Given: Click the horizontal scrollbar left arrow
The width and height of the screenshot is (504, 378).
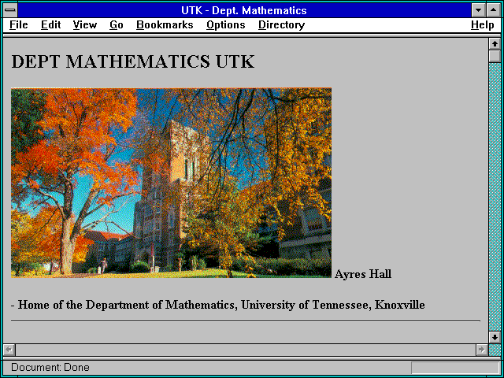Looking at the screenshot, I should pos(9,350).
